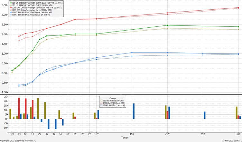Image resolution: width=242 pixels, height=142 pixels.
Task: Click the blue change bar at 25Y
Action: point(205,115)
